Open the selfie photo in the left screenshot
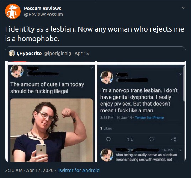The height and width of the screenshot is (178, 191). [x=52, y=130]
